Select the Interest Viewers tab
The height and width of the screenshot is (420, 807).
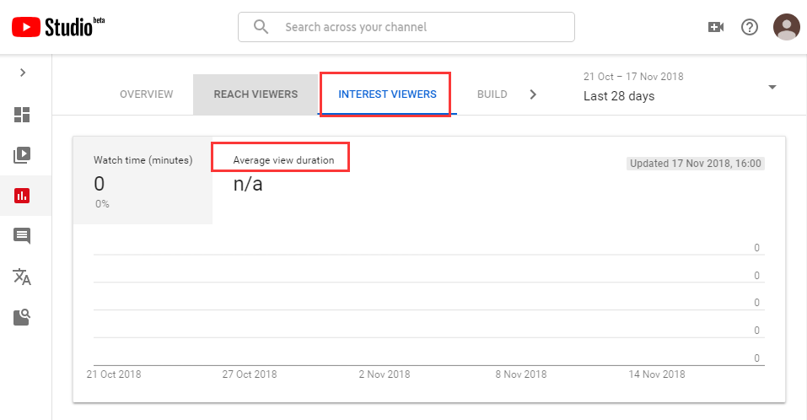pos(387,94)
